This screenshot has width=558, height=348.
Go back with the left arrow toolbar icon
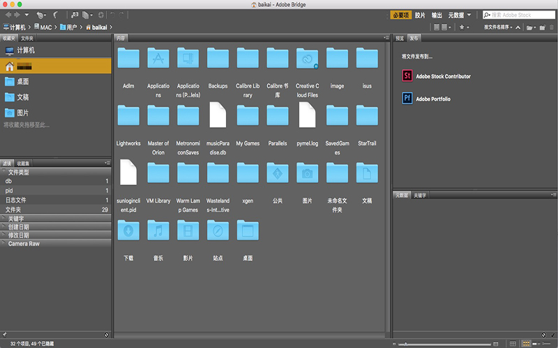tap(8, 15)
